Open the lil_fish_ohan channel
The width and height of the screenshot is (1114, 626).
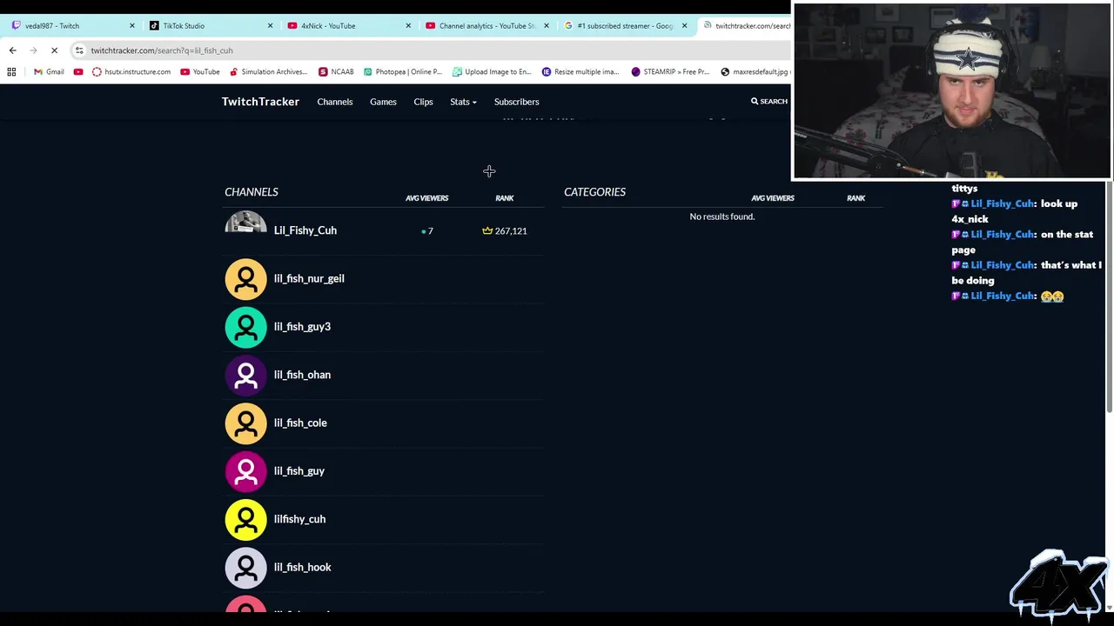click(302, 375)
